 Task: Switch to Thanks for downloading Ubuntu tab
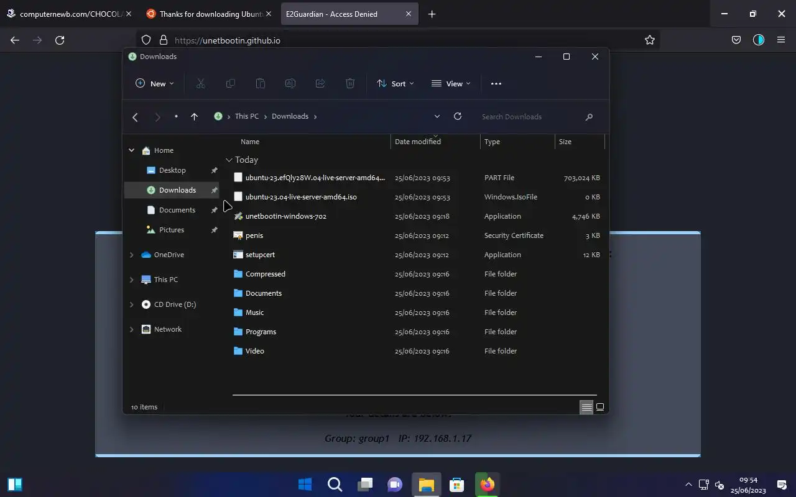pos(208,14)
